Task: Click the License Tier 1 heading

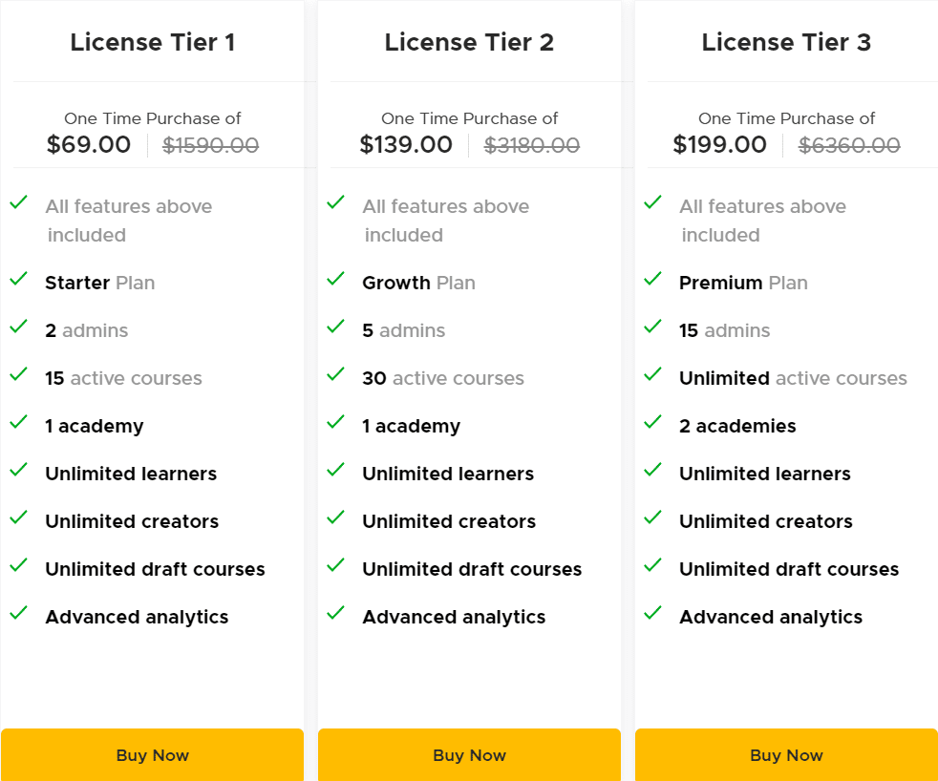Action: (x=152, y=42)
